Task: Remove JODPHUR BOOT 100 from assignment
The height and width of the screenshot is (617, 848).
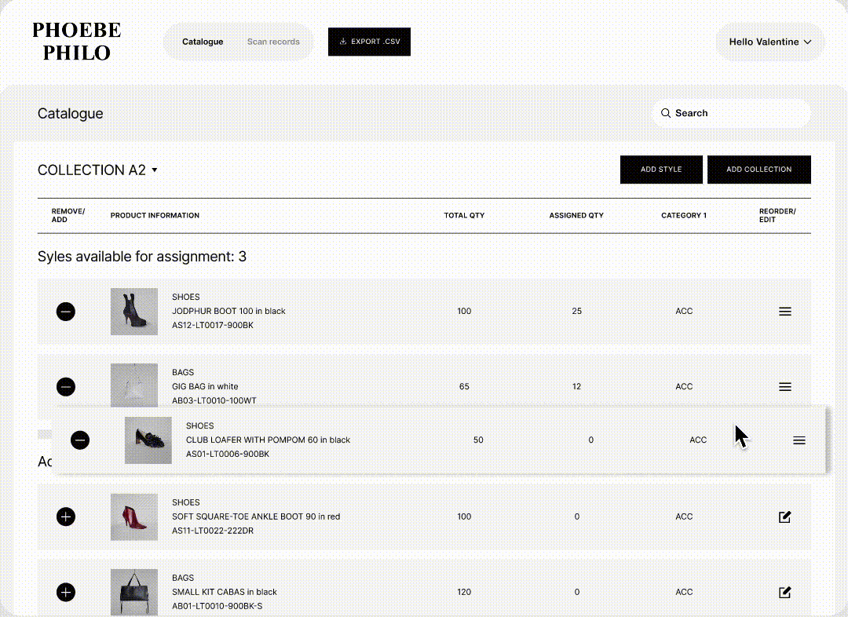Action: tap(66, 312)
